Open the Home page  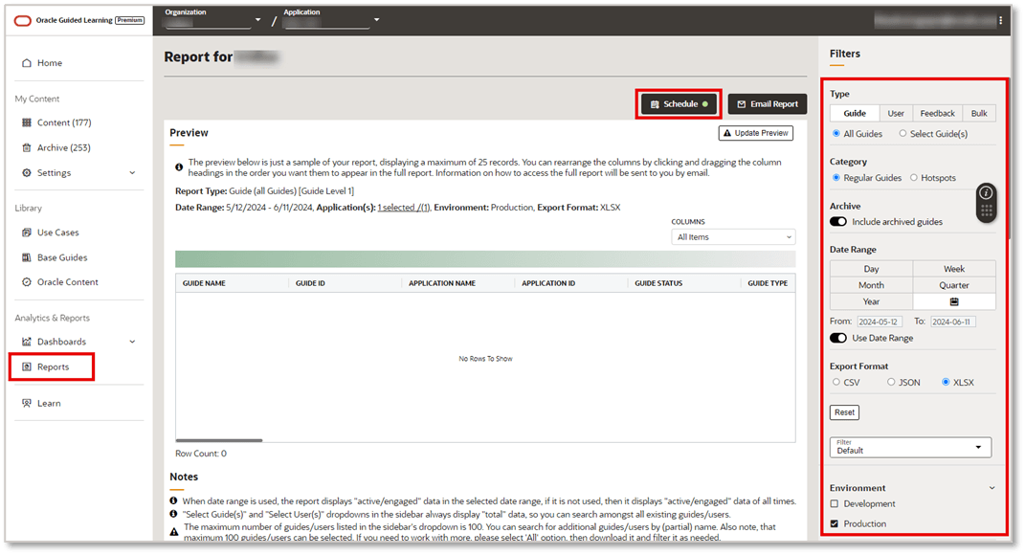tap(50, 63)
